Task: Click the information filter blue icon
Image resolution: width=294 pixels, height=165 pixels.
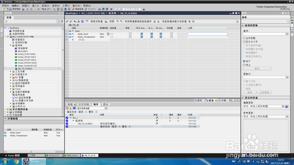Action: [x=74, y=108]
